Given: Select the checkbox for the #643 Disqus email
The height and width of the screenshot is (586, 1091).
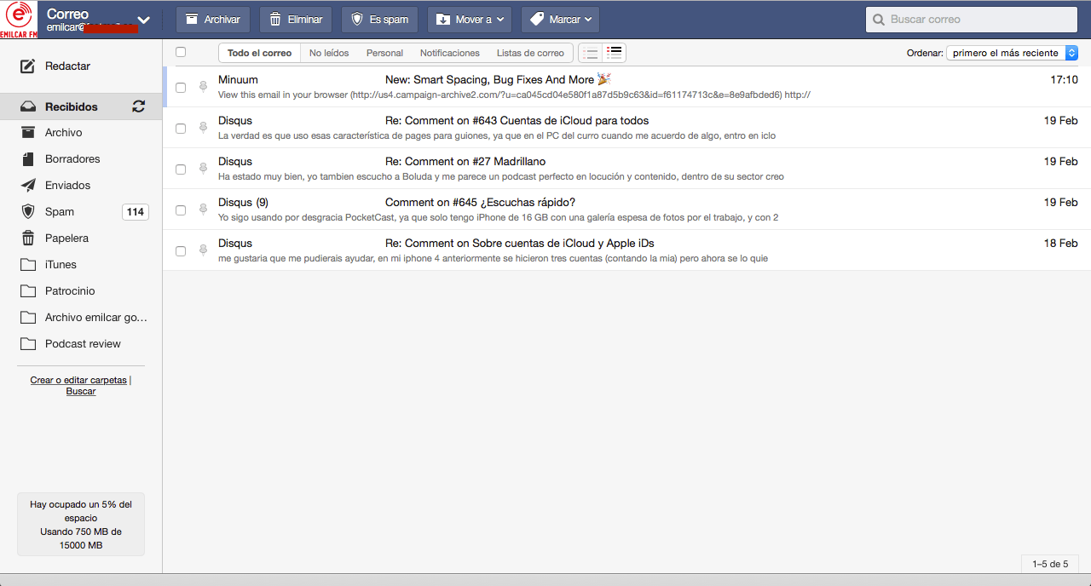Looking at the screenshot, I should point(180,128).
